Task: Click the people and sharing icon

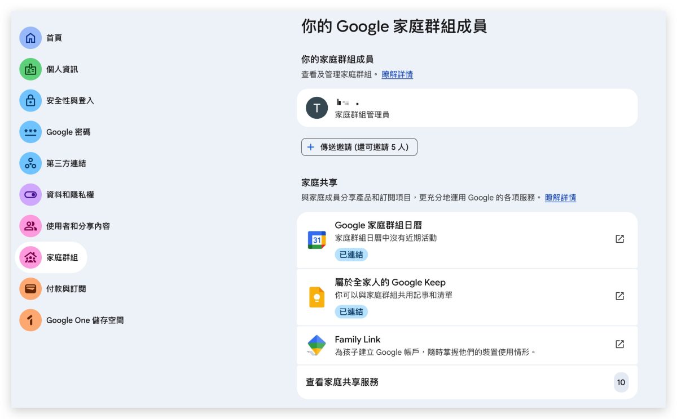Action: (x=30, y=226)
